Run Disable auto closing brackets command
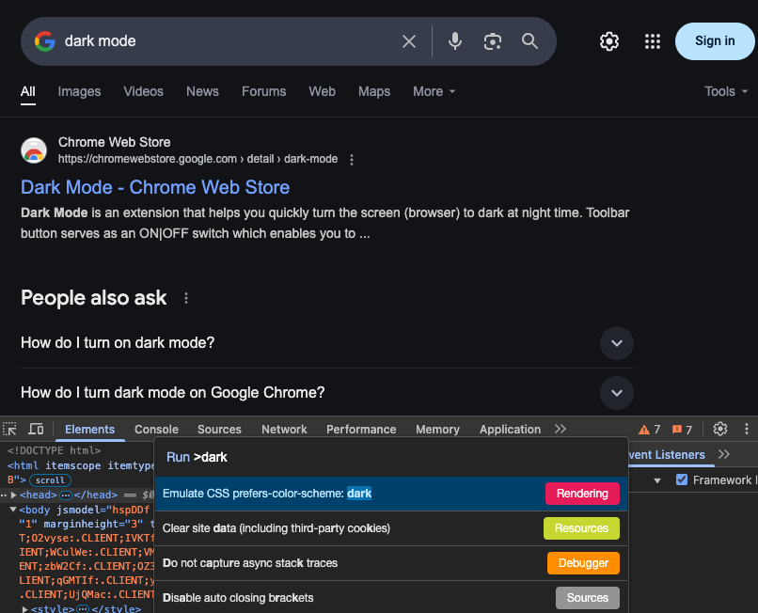 click(x=391, y=598)
